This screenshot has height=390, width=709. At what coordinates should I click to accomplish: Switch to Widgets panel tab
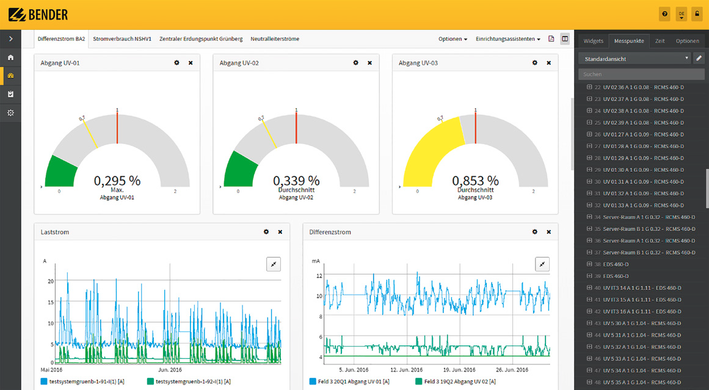tap(593, 41)
